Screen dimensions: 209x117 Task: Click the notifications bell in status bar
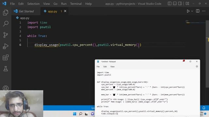[204, 108]
